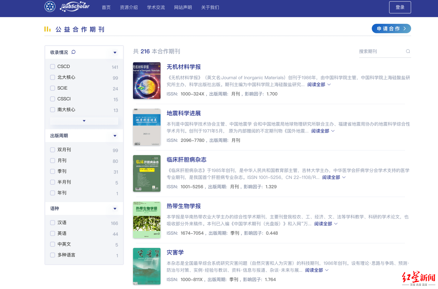
Task: Check the 双月刊 checkbox
Action: click(x=53, y=150)
